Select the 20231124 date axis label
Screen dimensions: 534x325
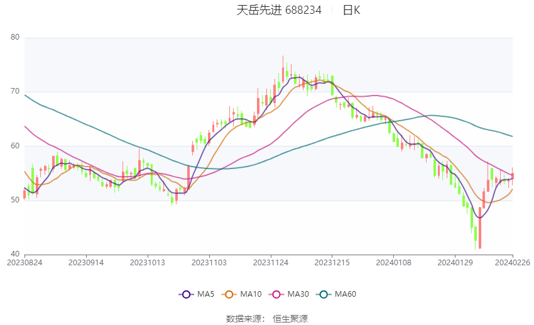click(271, 263)
